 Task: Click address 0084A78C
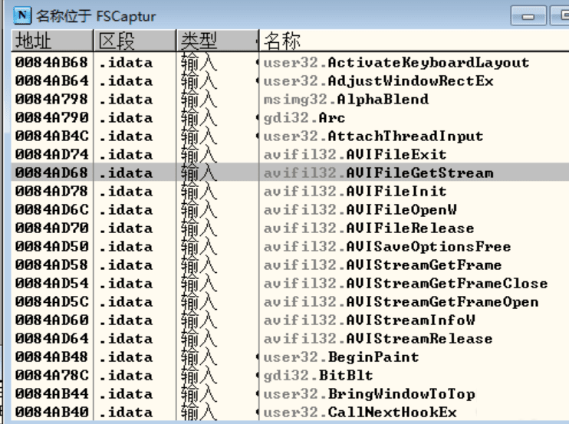click(51, 376)
